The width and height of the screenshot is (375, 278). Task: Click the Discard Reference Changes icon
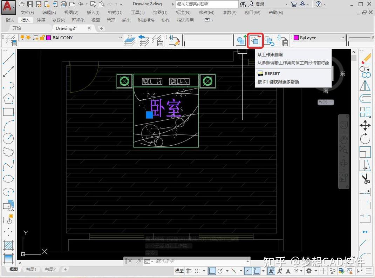pos(269,40)
